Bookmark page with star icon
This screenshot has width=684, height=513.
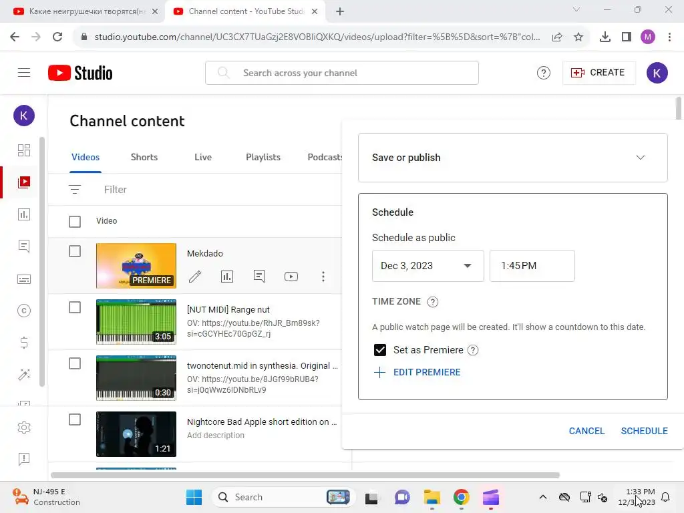coord(578,37)
